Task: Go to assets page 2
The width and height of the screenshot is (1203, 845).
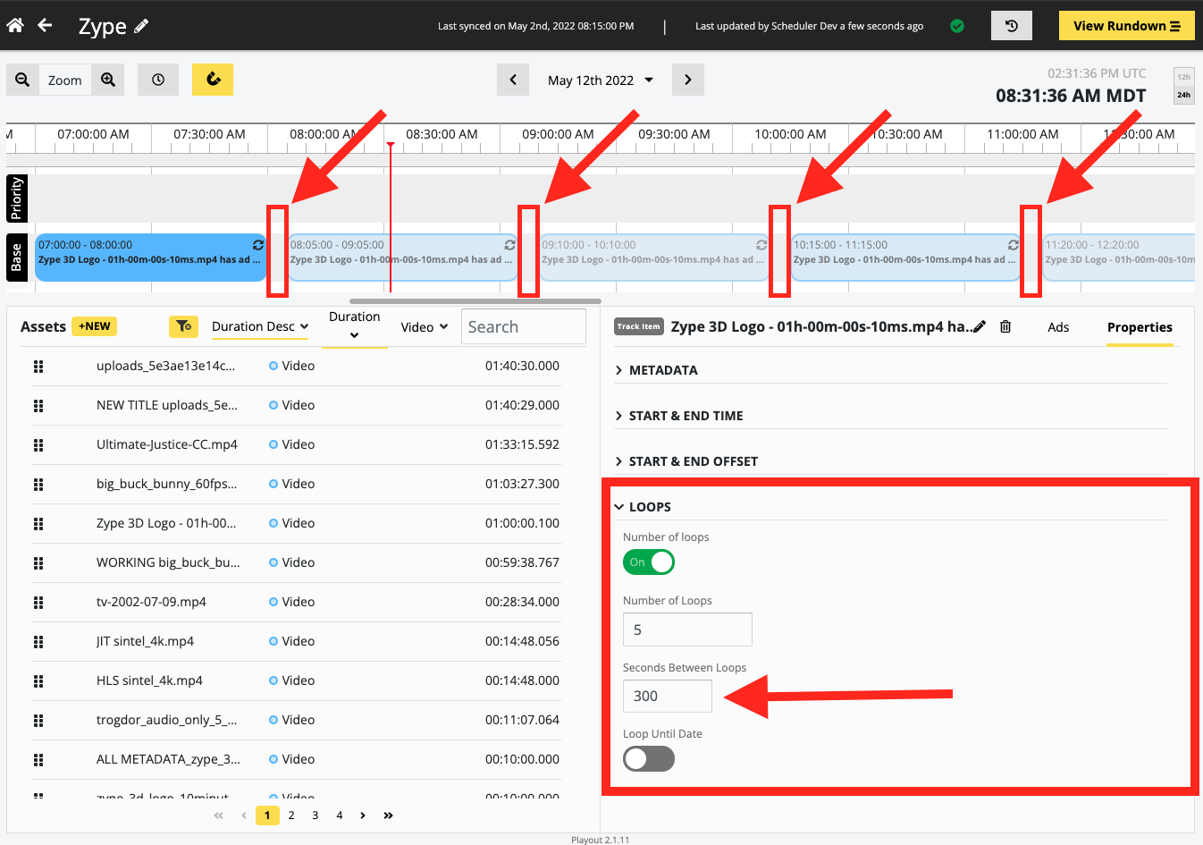Action: (291, 815)
